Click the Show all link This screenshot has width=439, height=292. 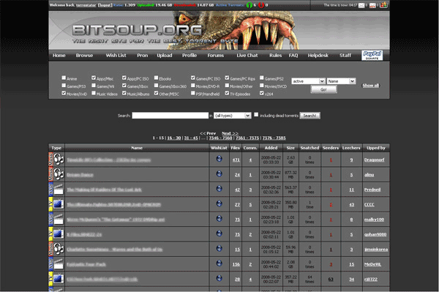pyautogui.click(x=371, y=86)
